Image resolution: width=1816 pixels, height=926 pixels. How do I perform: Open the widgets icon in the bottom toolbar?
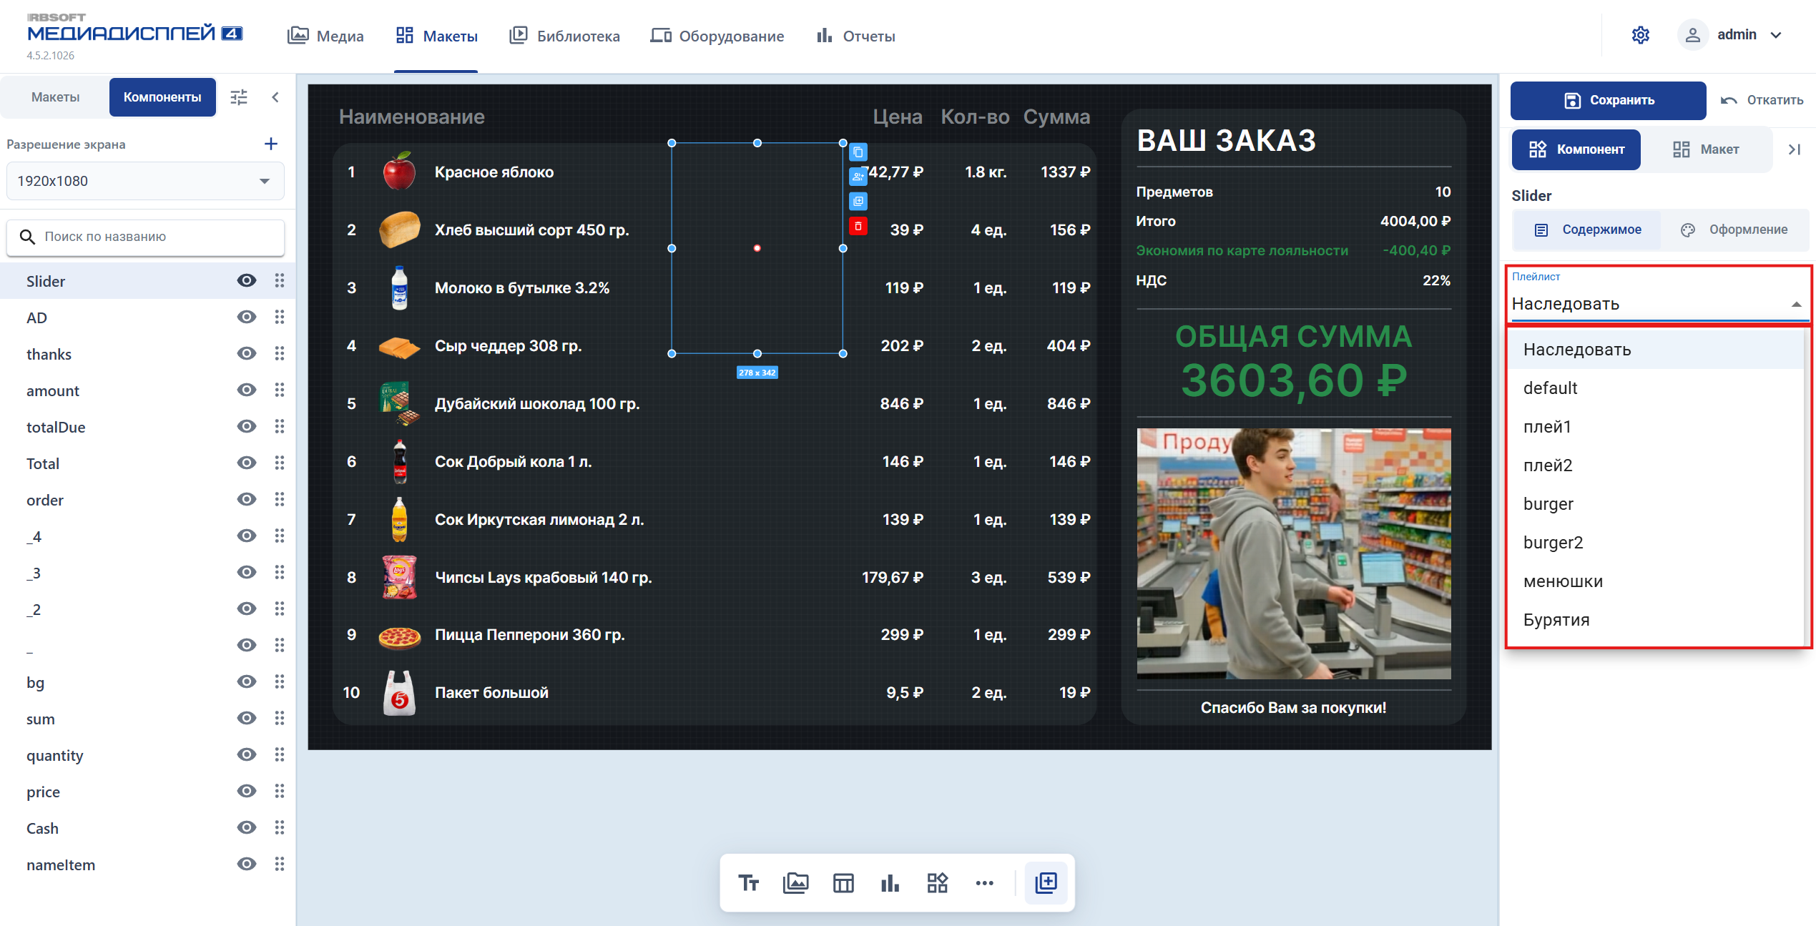click(937, 883)
